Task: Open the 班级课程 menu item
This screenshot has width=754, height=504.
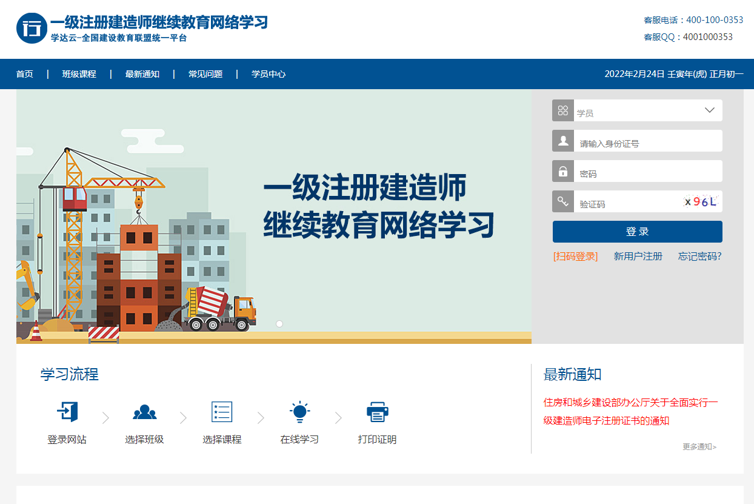Action: 79,74
